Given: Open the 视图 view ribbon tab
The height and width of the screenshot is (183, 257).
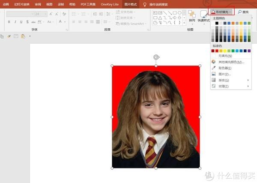Looking at the screenshot, I should (49, 4).
